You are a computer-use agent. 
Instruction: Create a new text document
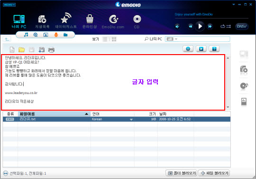[12, 50]
